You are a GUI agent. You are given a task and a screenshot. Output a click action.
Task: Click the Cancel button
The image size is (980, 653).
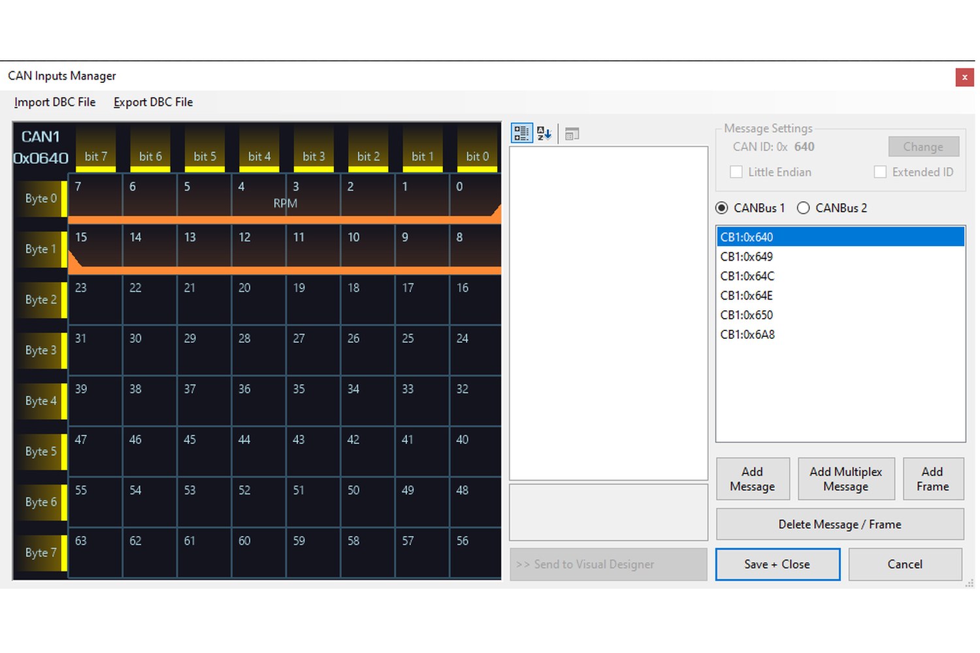(905, 564)
